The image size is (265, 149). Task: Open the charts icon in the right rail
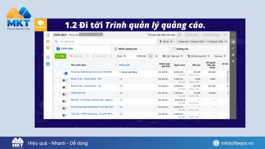[233, 42]
